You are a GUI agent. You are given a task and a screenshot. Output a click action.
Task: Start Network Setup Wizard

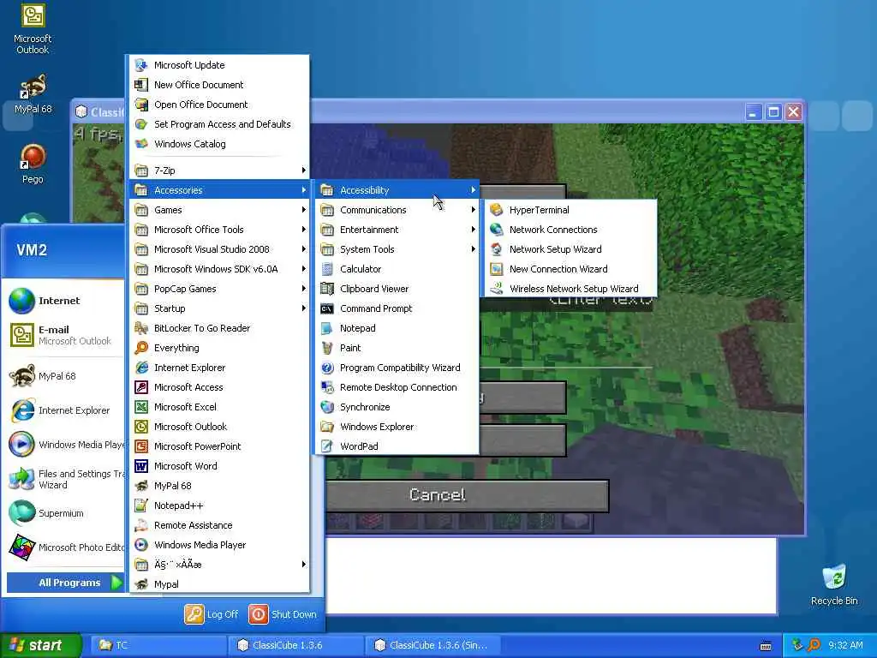(x=570, y=249)
